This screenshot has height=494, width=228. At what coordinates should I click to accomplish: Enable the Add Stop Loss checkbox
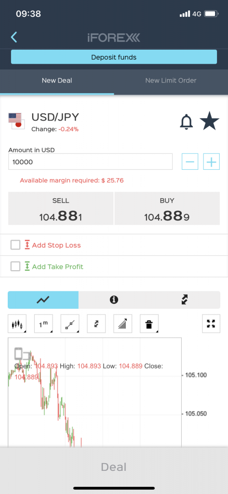click(x=15, y=245)
